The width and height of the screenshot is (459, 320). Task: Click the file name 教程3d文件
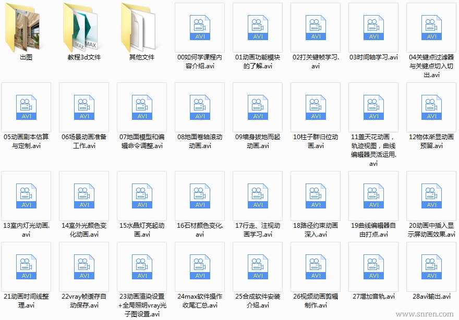84,57
